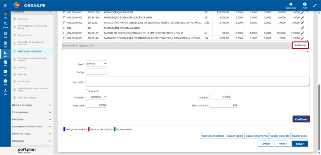Open the Nível Serviço dropdown

[96, 64]
